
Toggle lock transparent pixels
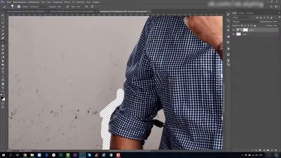coord(242,25)
